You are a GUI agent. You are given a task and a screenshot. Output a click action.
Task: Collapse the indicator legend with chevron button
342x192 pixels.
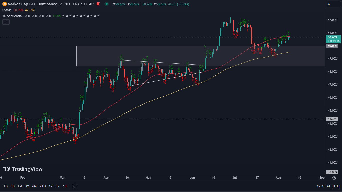(x=6, y=22)
